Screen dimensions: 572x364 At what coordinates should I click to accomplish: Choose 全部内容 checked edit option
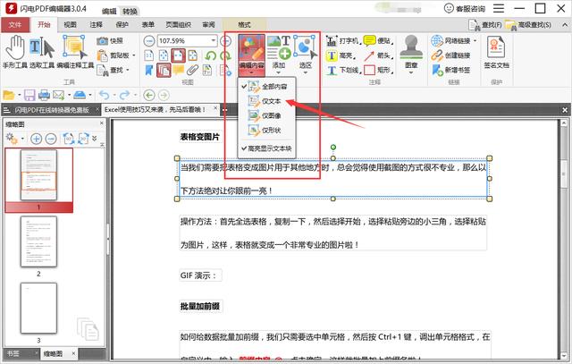click(x=266, y=87)
